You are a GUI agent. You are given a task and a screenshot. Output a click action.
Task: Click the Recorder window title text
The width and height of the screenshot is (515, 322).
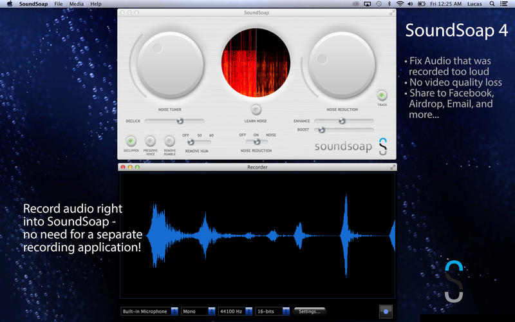pyautogui.click(x=257, y=167)
